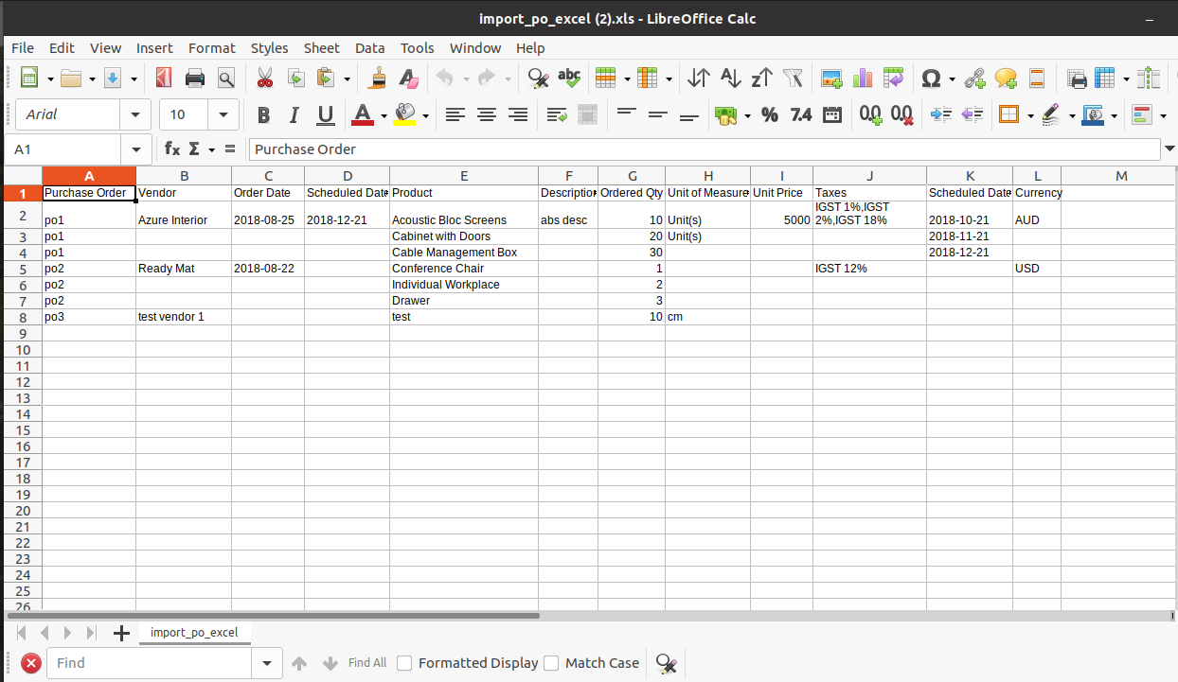
Task: Expand the formula bar
Action: tap(1169, 149)
